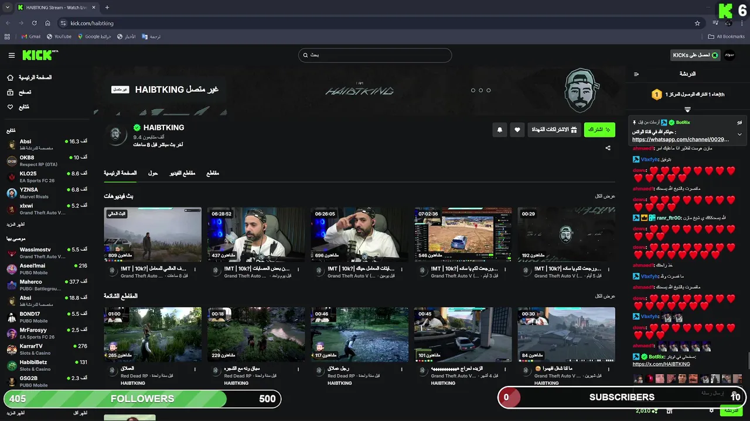Screen dimensions: 750x421
Task: Toggle the channel notification bell
Action: pyautogui.click(x=500, y=130)
